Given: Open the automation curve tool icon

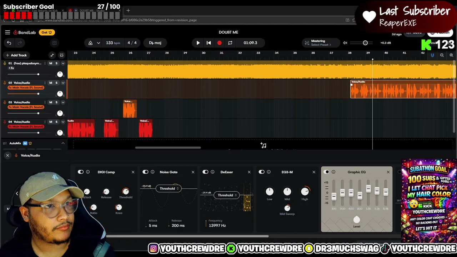Looking at the screenshot, I should pyautogui.click(x=52, y=55).
